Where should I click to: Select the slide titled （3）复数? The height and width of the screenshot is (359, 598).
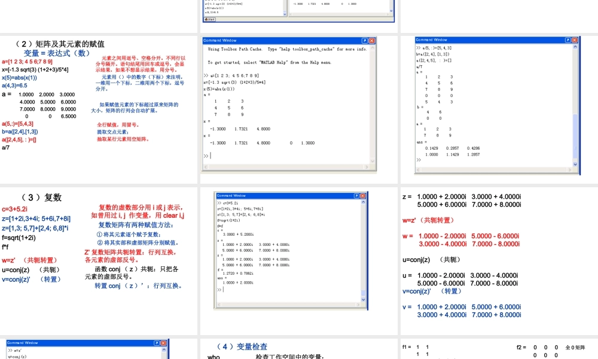(x=99, y=261)
